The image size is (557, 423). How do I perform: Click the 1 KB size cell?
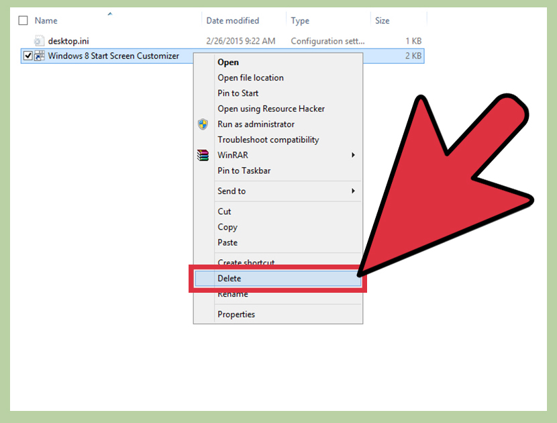413,41
